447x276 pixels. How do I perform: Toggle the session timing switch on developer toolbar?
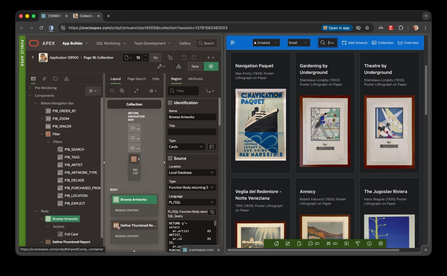click(x=317, y=244)
